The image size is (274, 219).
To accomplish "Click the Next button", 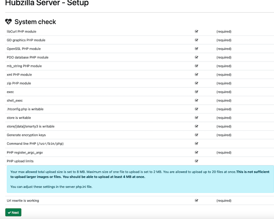I will [13, 212].
